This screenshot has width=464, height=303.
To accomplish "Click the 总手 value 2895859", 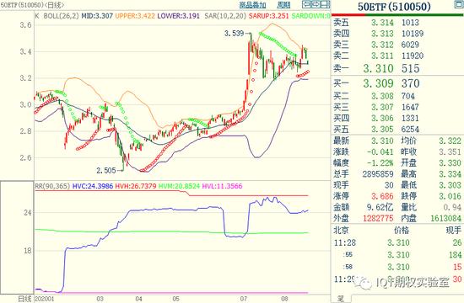I will tap(378, 174).
